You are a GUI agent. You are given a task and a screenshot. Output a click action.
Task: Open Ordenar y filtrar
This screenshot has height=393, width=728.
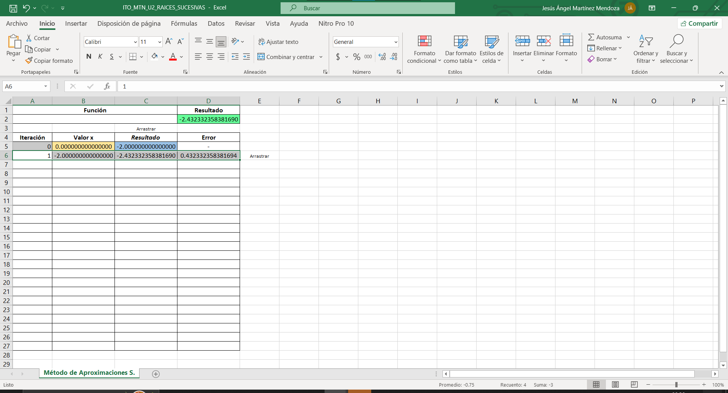646,49
